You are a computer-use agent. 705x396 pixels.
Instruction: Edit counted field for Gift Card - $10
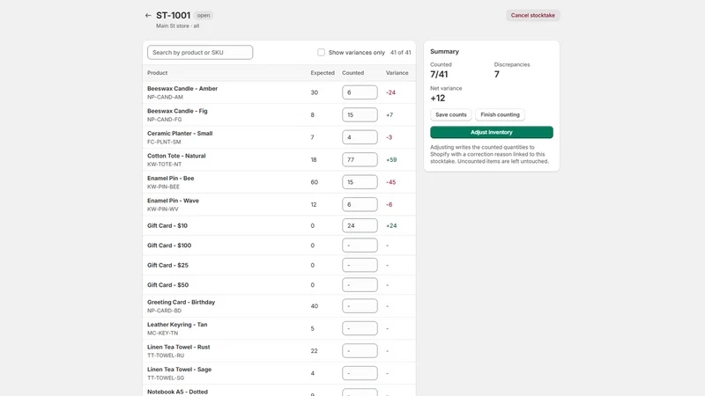click(x=360, y=225)
